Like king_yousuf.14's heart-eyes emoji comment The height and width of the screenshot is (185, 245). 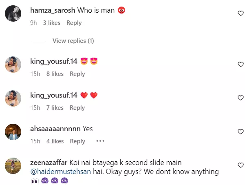coord(241,64)
